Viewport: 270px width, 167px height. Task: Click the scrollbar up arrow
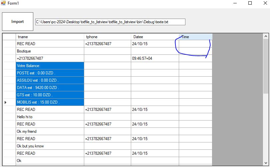[266, 37]
